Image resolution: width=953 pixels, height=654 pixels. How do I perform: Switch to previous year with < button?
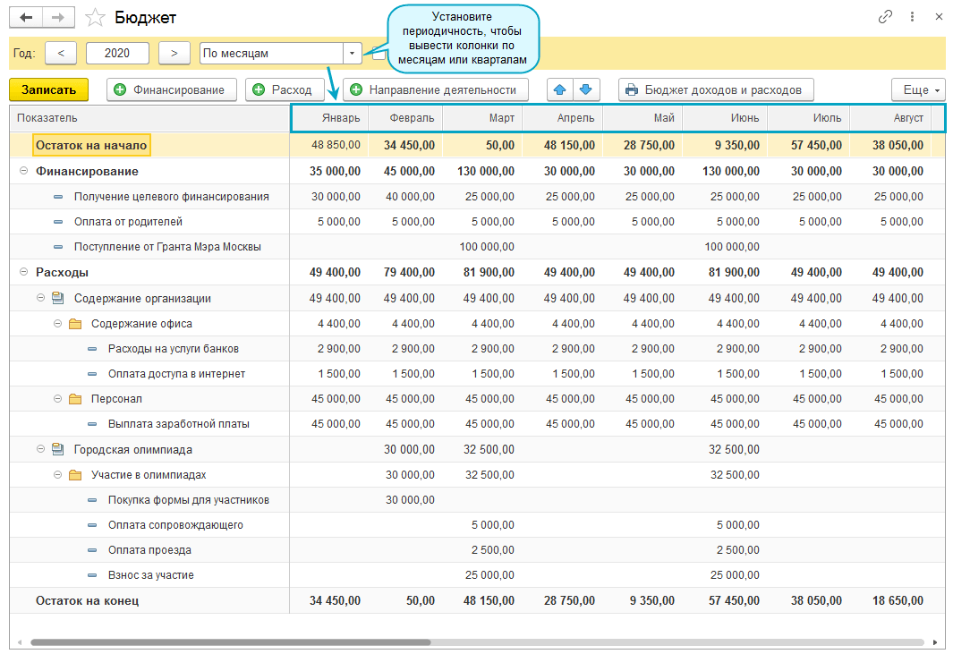point(61,53)
